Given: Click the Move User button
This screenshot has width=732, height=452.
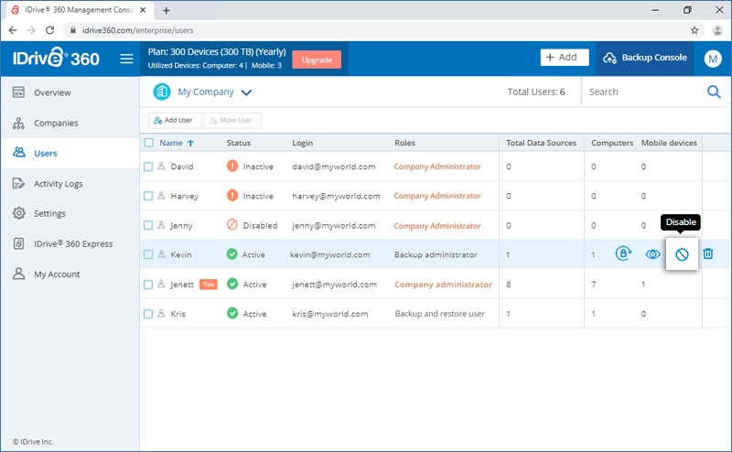Looking at the screenshot, I should click(232, 120).
